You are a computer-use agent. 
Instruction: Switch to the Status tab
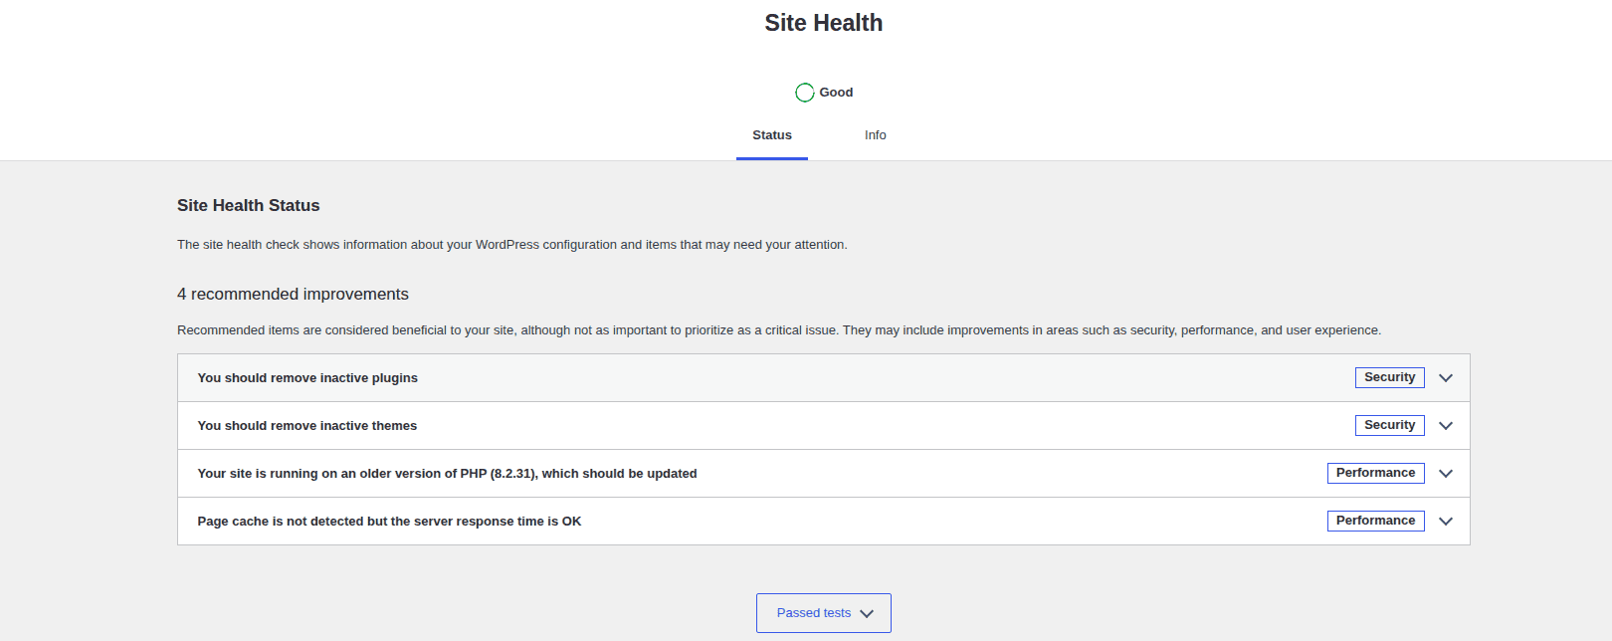pos(772,135)
